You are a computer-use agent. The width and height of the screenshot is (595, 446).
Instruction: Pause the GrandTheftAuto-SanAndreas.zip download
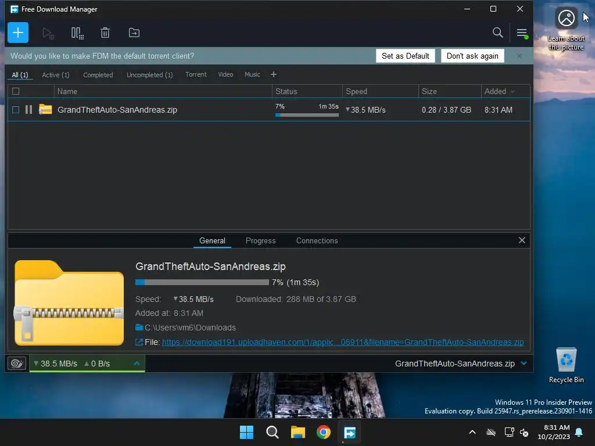point(28,110)
